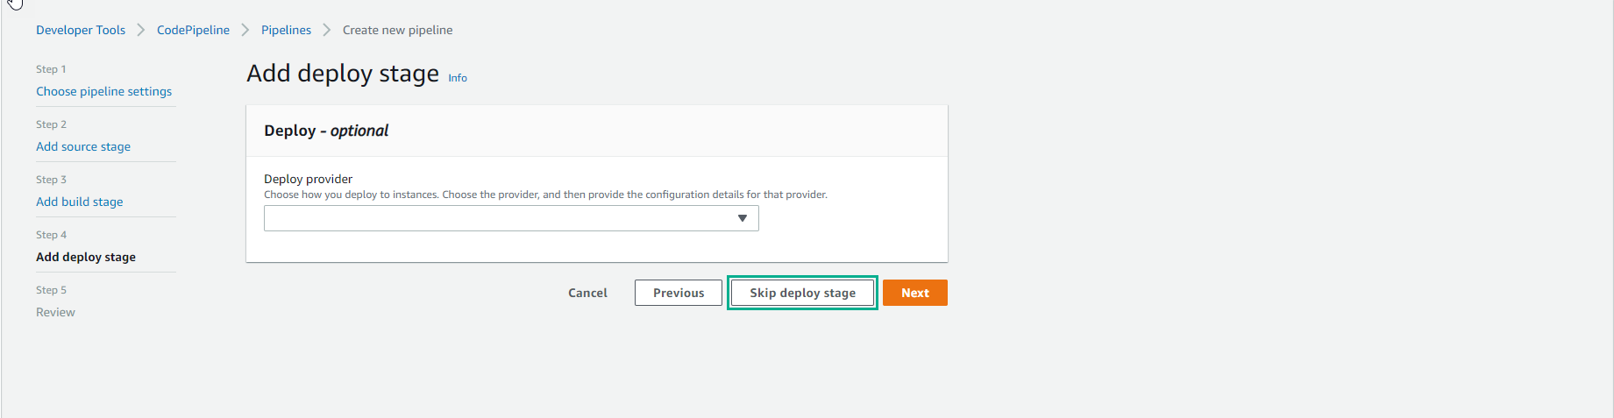1614x418 pixels.
Task: Return to Add source stage step
Action: pos(83,146)
